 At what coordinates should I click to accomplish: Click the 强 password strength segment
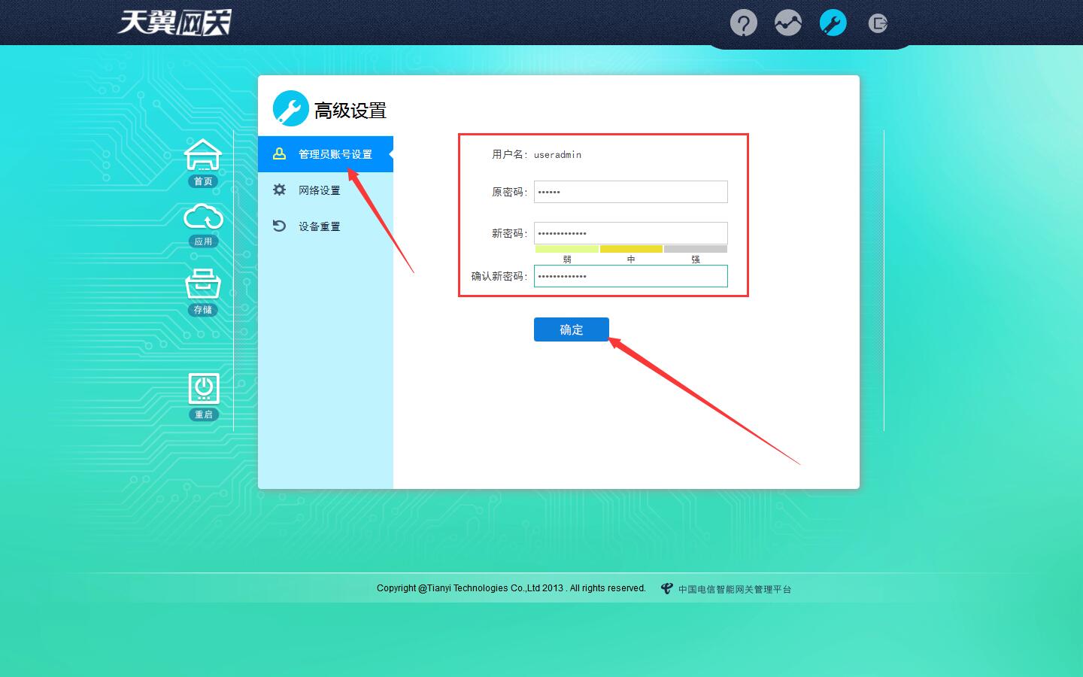pos(696,249)
